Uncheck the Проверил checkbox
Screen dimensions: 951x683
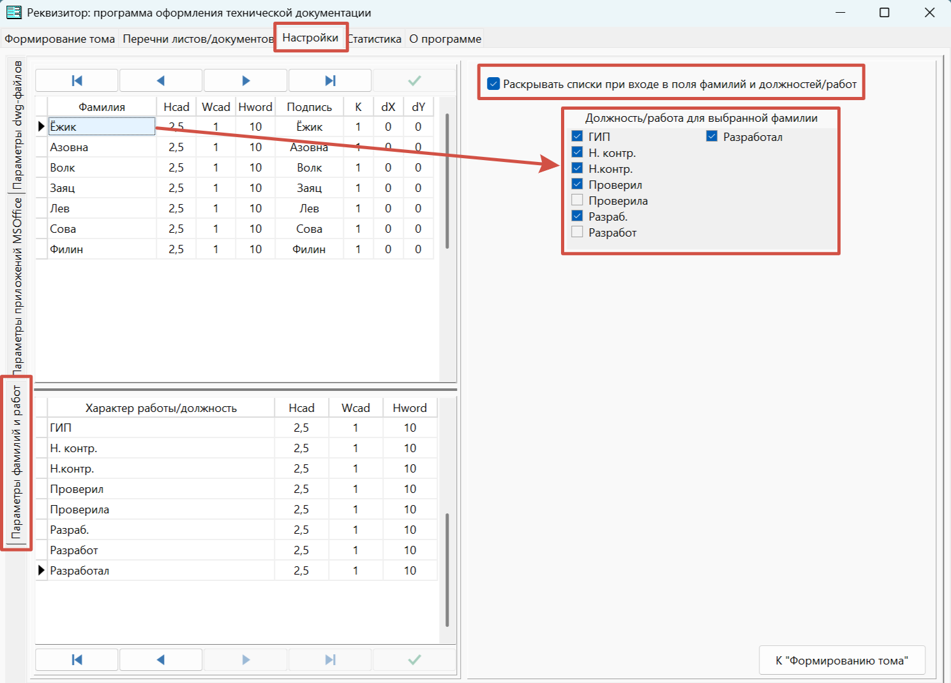(x=577, y=184)
